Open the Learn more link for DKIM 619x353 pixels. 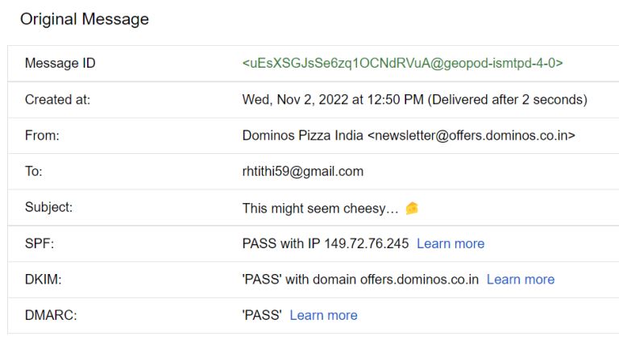click(521, 280)
